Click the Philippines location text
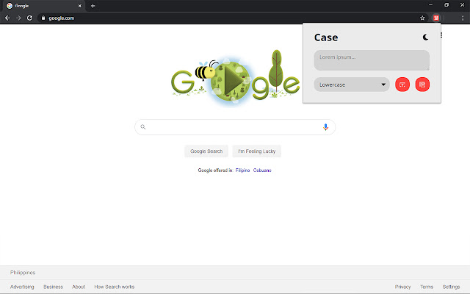Image resolution: width=470 pixels, height=294 pixels. 23,273
